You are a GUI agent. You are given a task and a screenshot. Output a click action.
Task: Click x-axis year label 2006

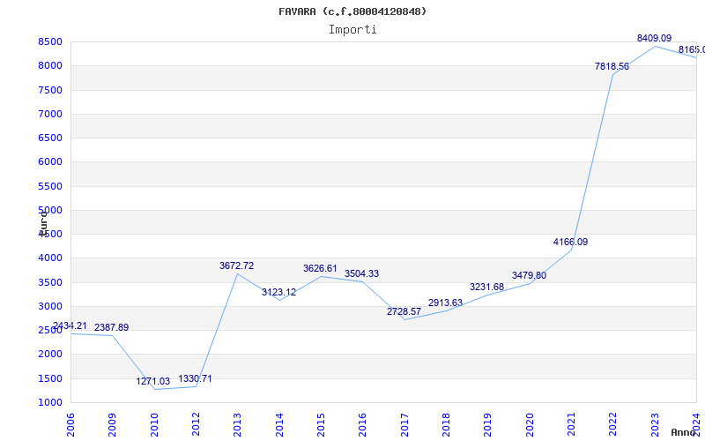pyautogui.click(x=70, y=425)
